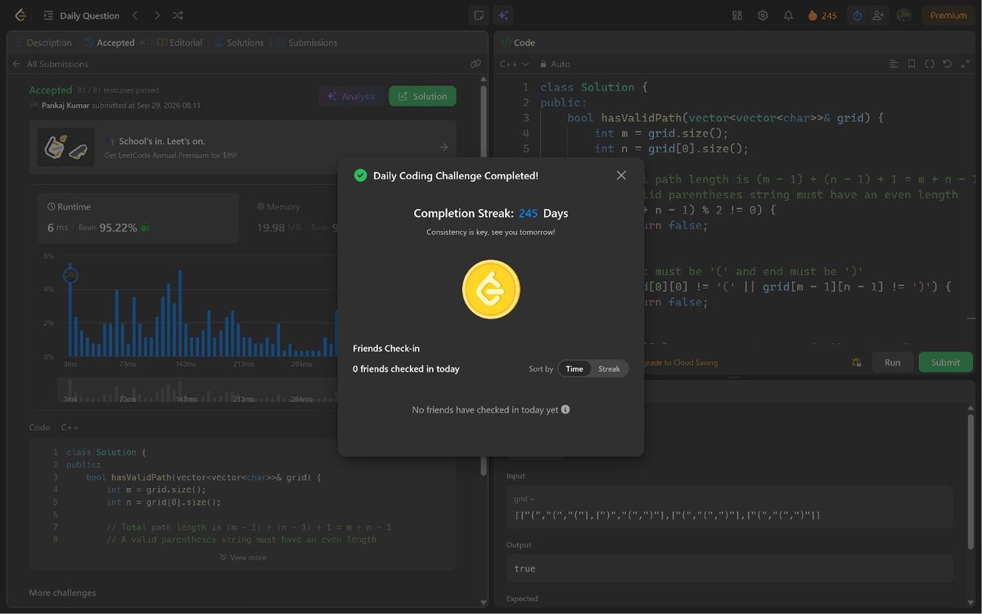The image size is (982, 614).
Task: Click the green Solution button
Action: (422, 96)
